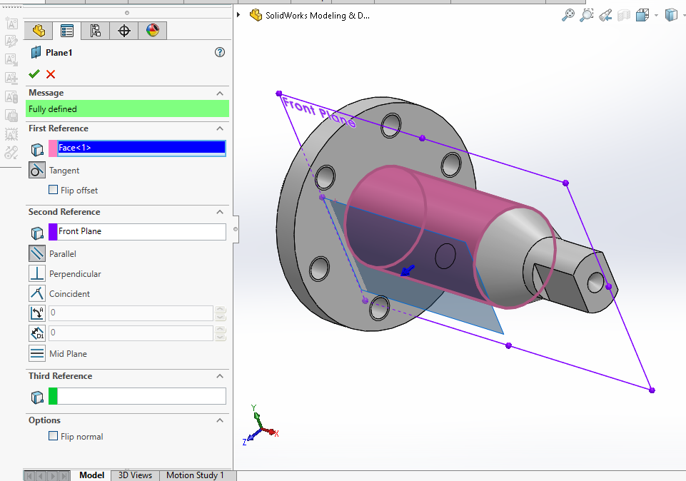The height and width of the screenshot is (481, 686).
Task: Collapse the First Reference section
Action: coord(220,128)
